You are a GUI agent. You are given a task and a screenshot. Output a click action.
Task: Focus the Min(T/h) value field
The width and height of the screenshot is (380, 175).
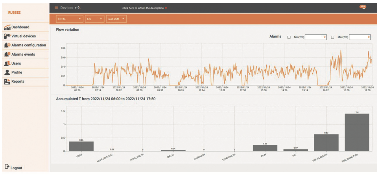click(315, 37)
